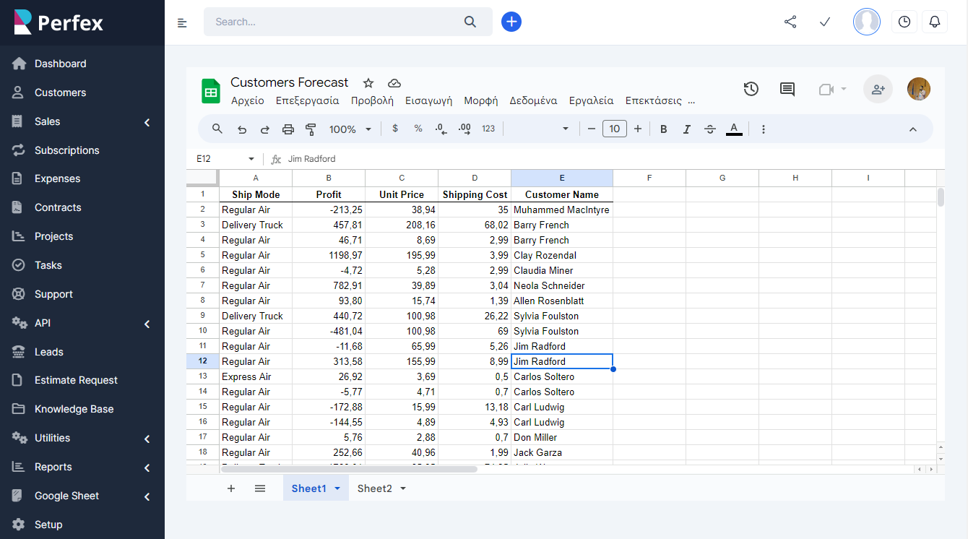The height and width of the screenshot is (539, 968).
Task: Switch to Sheet2
Action: pyautogui.click(x=375, y=488)
